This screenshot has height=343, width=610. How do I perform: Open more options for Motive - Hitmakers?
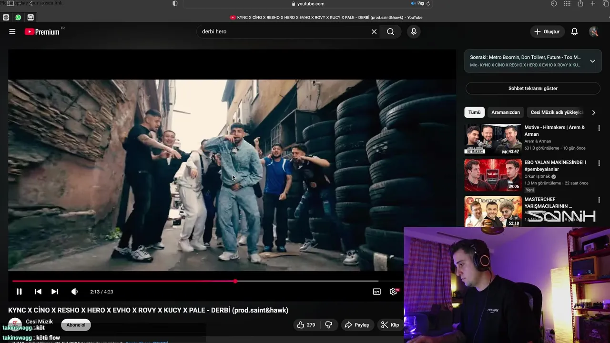599,128
